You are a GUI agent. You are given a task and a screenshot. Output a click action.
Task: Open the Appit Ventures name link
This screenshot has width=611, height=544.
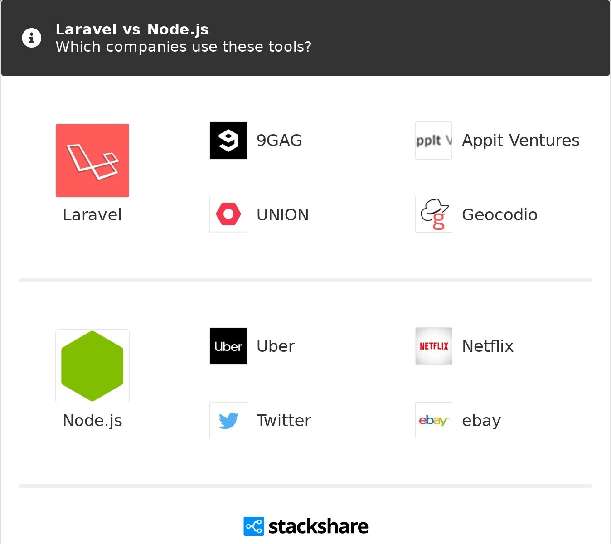pyautogui.click(x=521, y=141)
